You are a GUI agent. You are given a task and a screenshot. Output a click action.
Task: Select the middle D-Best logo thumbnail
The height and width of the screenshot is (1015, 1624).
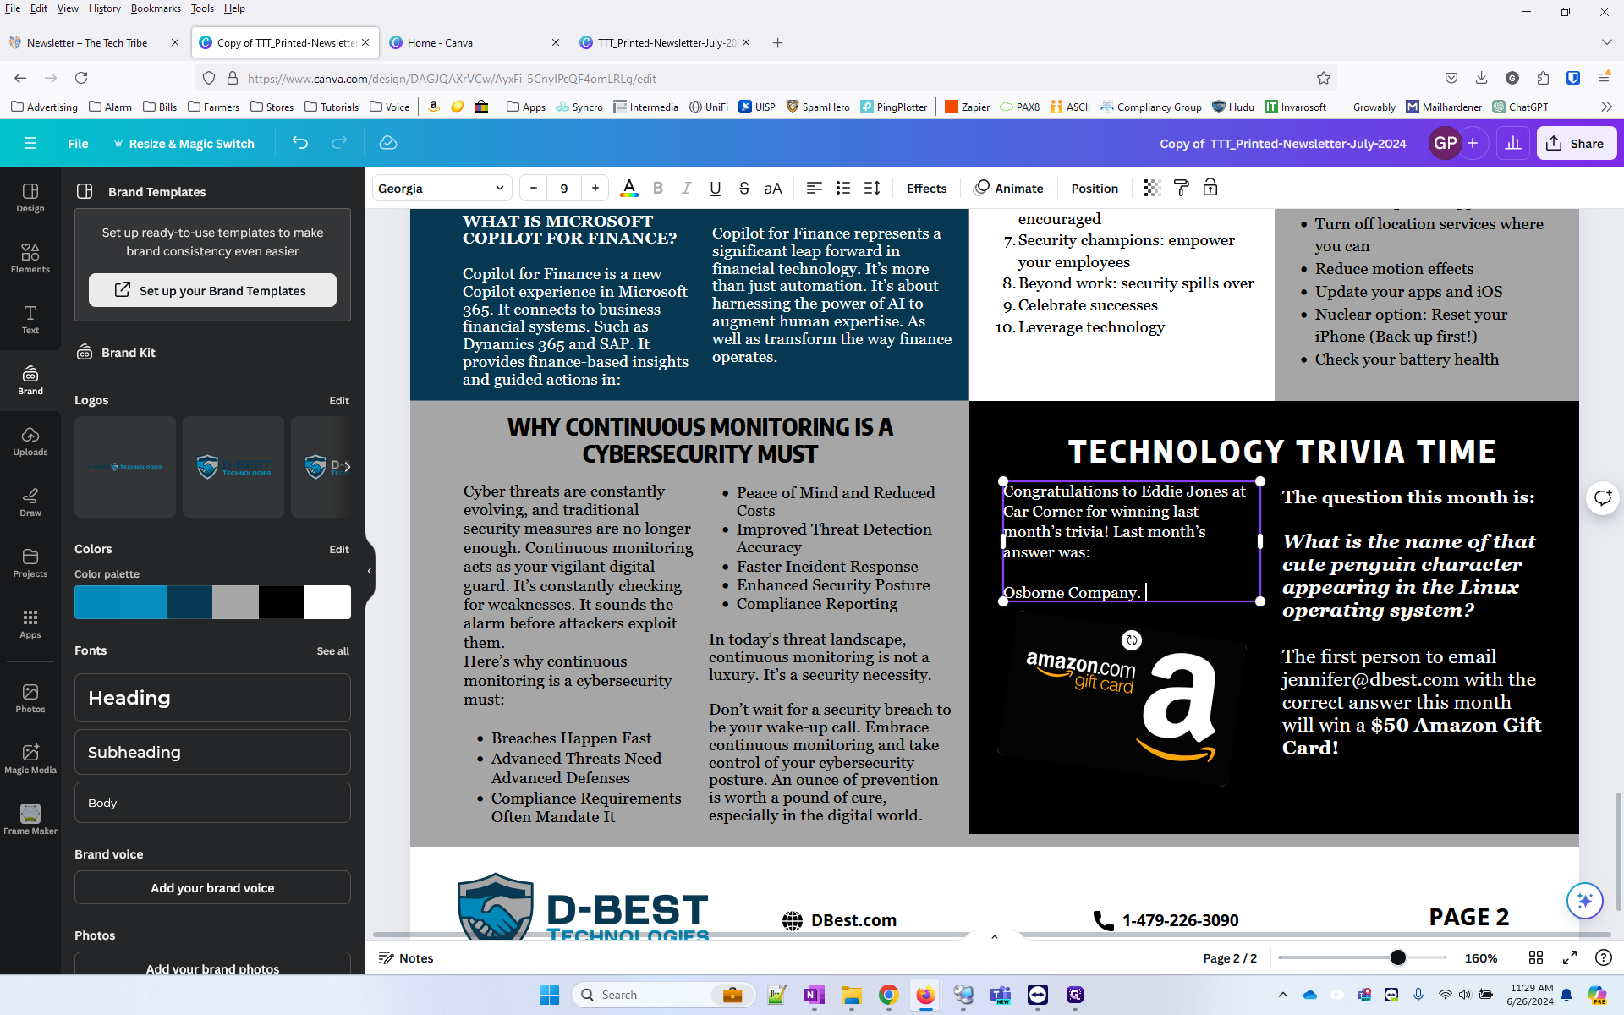[x=233, y=466]
